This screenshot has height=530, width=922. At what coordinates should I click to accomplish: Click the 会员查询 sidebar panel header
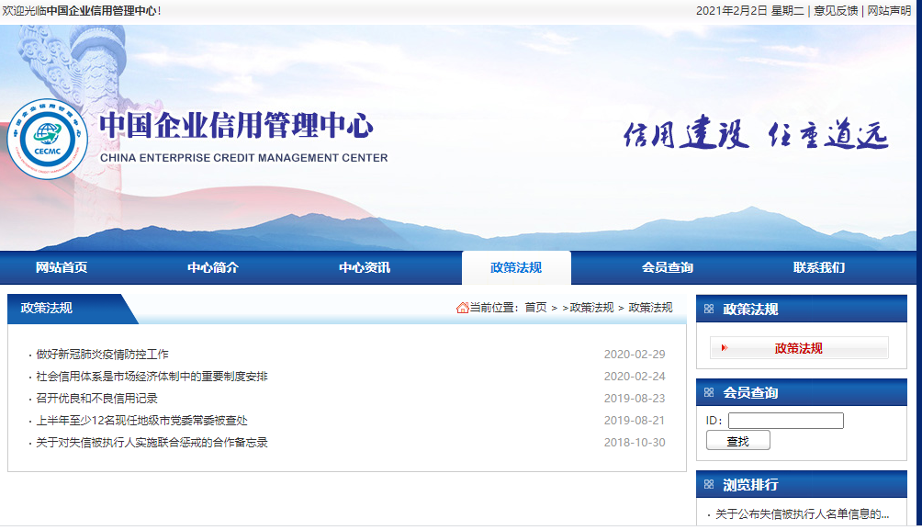pos(802,392)
